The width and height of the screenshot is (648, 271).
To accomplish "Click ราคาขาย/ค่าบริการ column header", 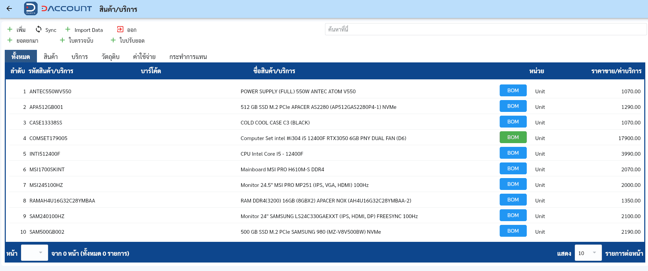I will click(616, 71).
